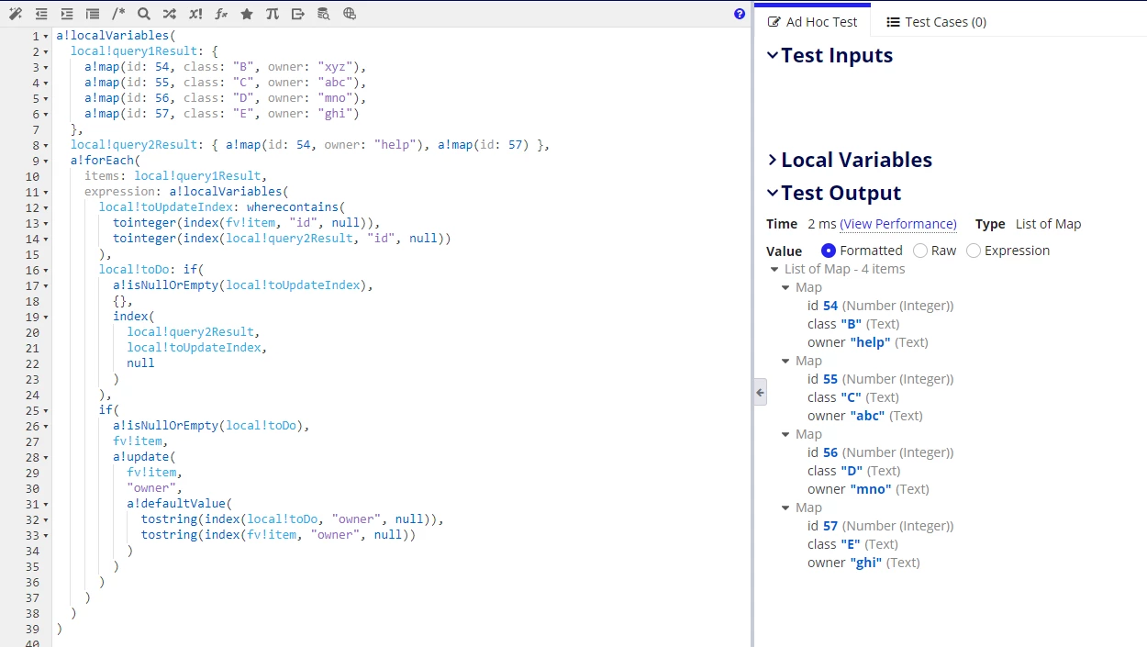Click the box with exit arrow icon
Viewport: 1147px width, 647px height.
pos(298,14)
